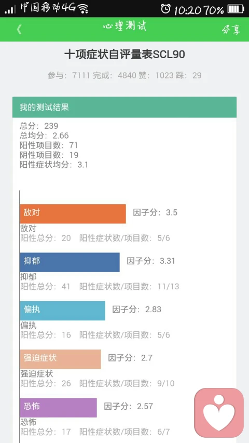This screenshot has height=443, width=249.
Task: Tap the back arrow in the header
Action: pyautogui.click(x=19, y=30)
